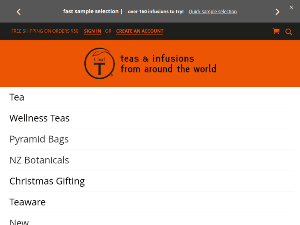
Task: Go to Pyramid Bags category
Action: point(39,139)
